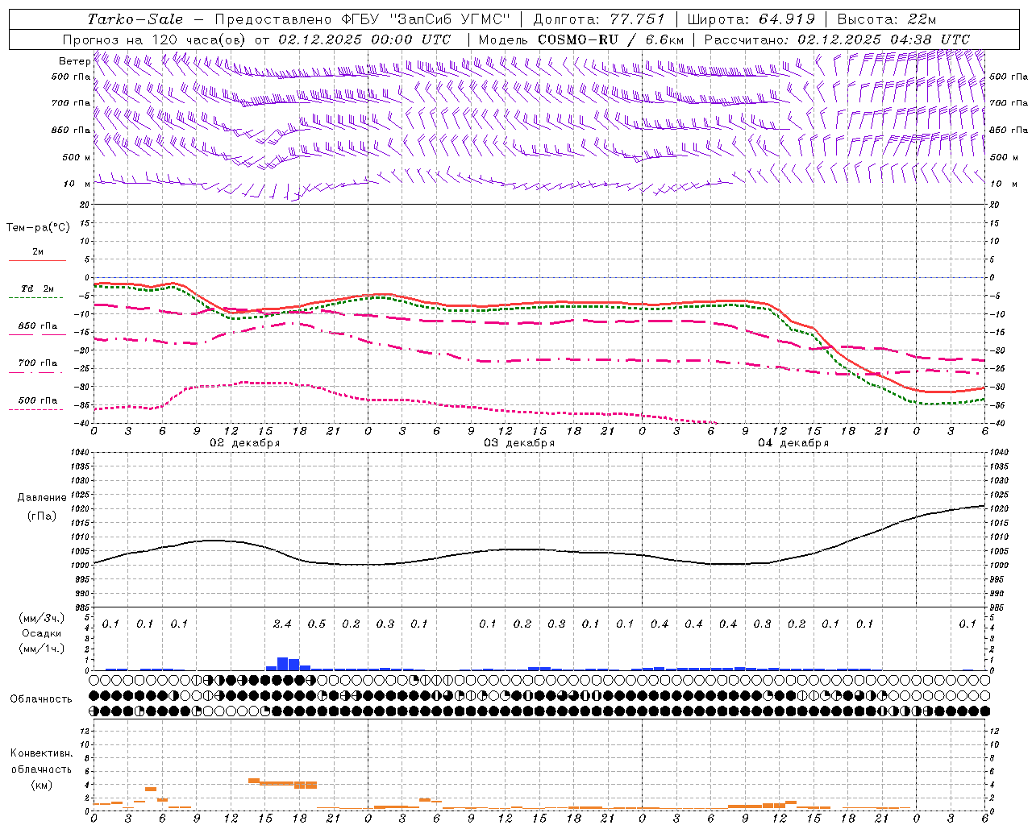
Task: Click the 02 декабря date label
Action: point(245,443)
